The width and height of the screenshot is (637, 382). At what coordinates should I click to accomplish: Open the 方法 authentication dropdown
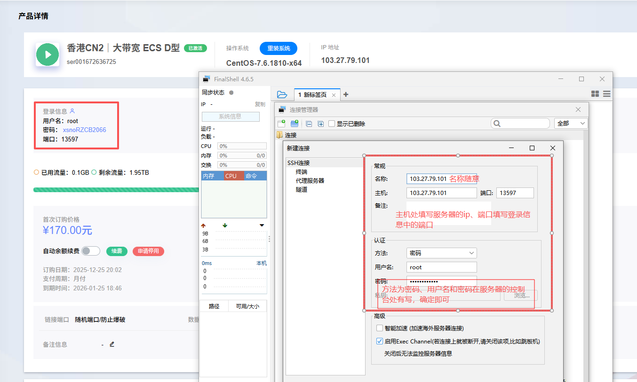pos(441,253)
